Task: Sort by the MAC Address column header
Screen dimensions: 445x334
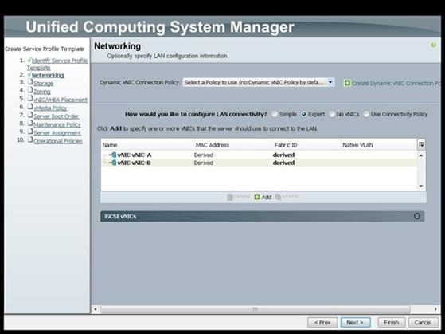Action: point(233,145)
